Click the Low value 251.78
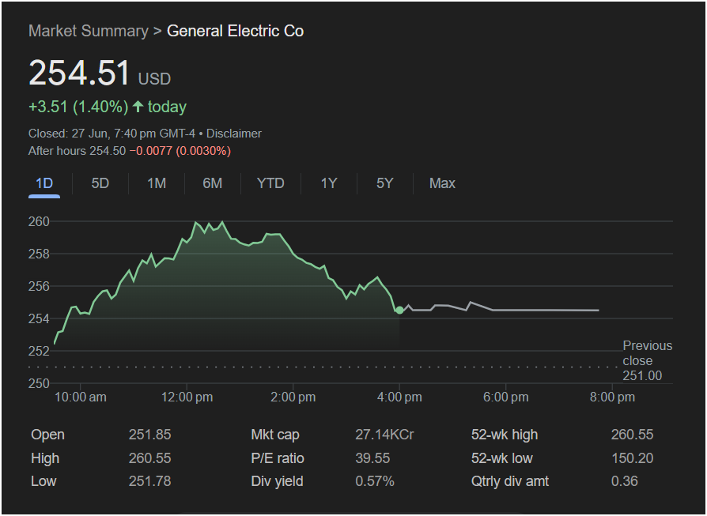 pyautogui.click(x=149, y=481)
